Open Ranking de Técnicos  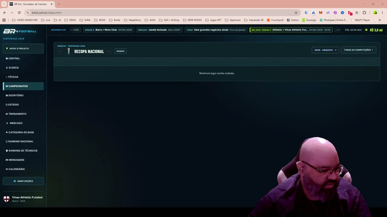click(x=23, y=151)
